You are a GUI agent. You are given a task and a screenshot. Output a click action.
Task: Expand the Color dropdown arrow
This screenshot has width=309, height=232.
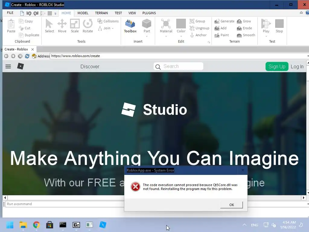pos(181,37)
